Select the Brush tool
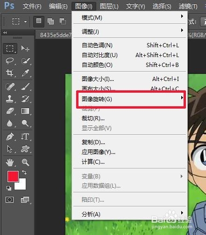The width and height of the screenshot is (206, 235). [x=25, y=86]
